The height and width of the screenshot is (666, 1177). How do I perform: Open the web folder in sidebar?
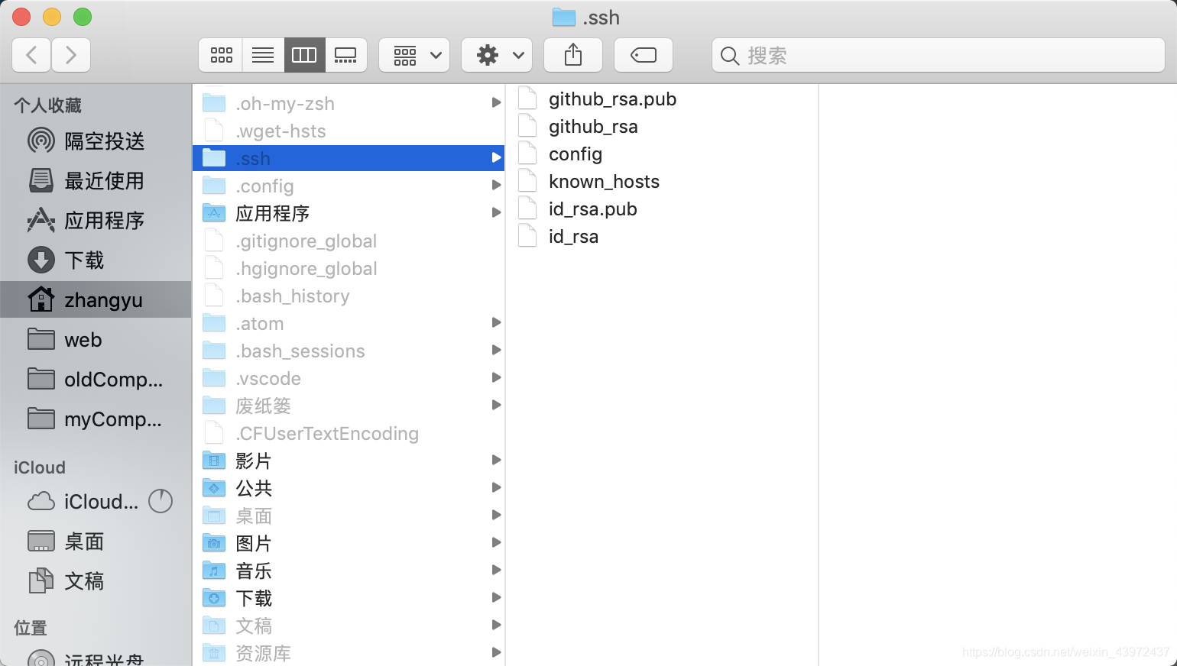(x=96, y=340)
